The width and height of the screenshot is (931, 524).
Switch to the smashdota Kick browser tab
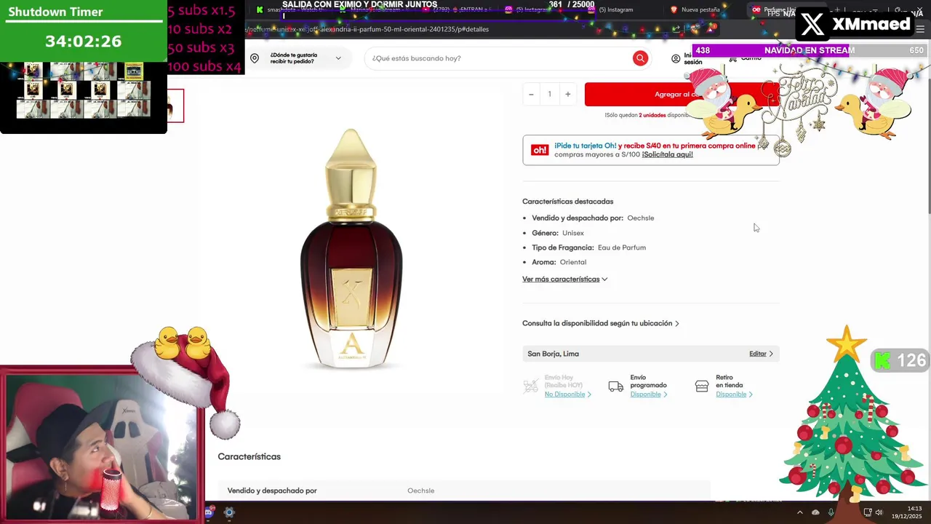click(x=291, y=9)
